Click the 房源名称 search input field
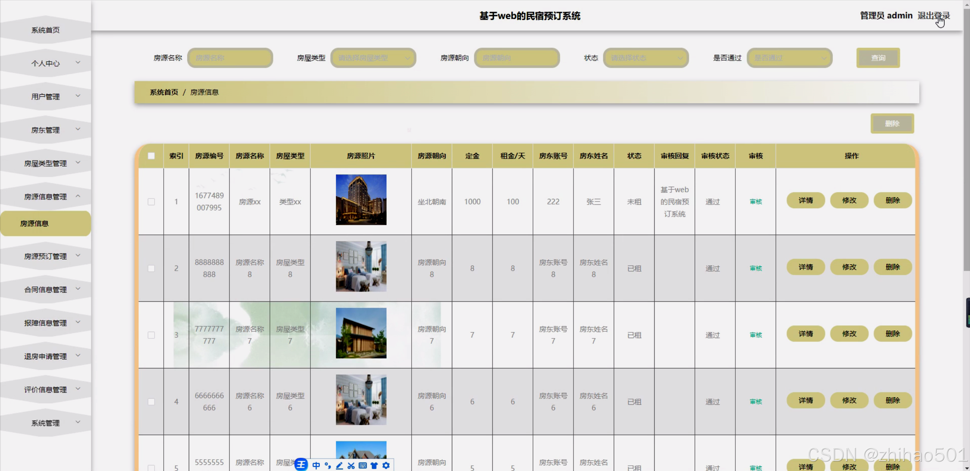This screenshot has height=471, width=970. click(x=230, y=58)
